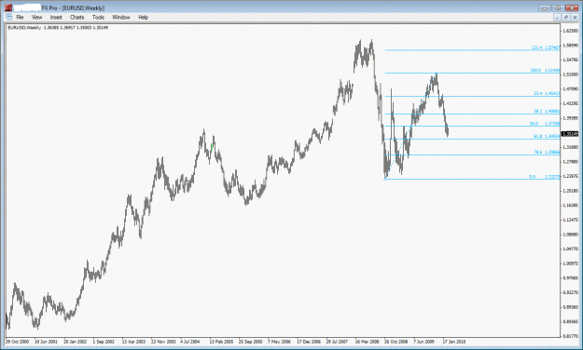Click the 10 Jun 2001 date label

click(46, 342)
